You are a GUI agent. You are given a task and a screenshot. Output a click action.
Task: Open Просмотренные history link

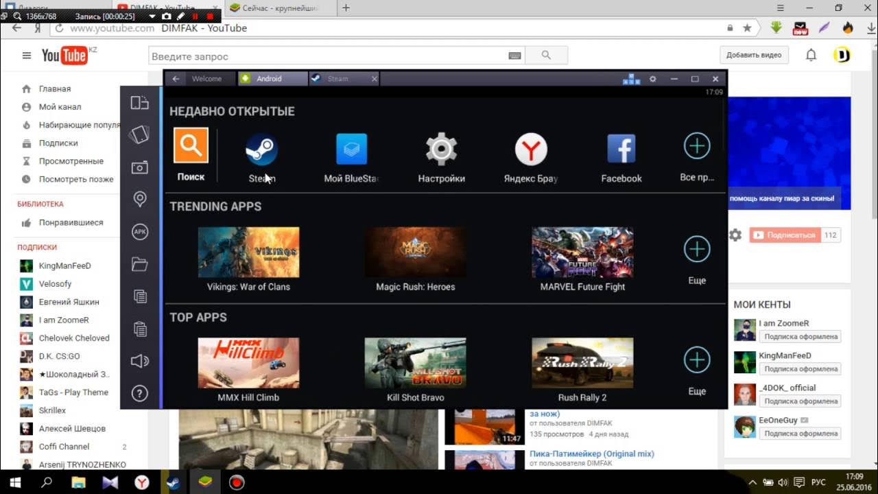tap(71, 161)
